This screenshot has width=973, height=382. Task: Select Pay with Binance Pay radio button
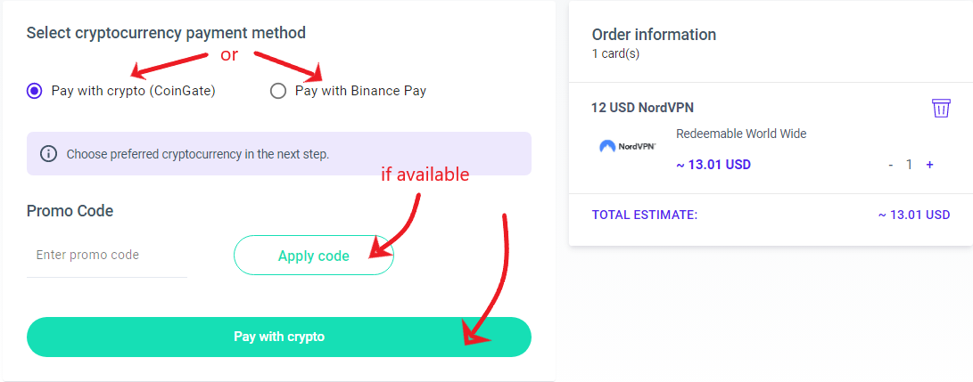[x=278, y=91]
